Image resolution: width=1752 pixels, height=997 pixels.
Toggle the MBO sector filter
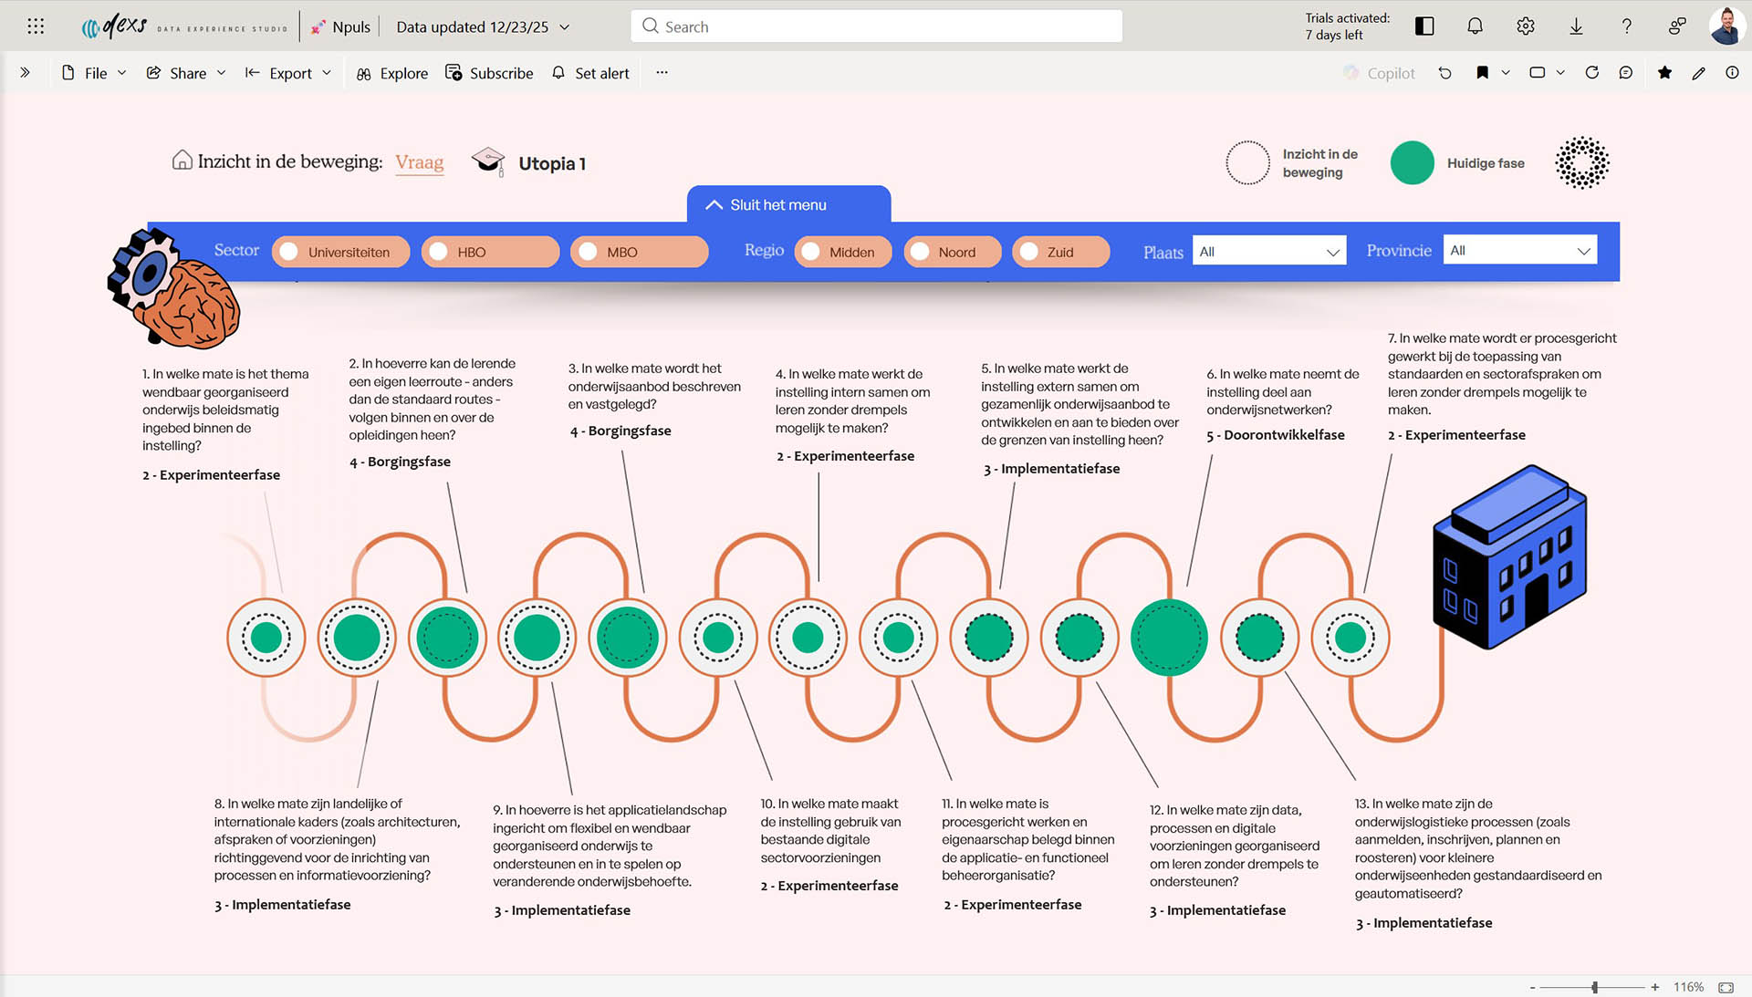(639, 252)
